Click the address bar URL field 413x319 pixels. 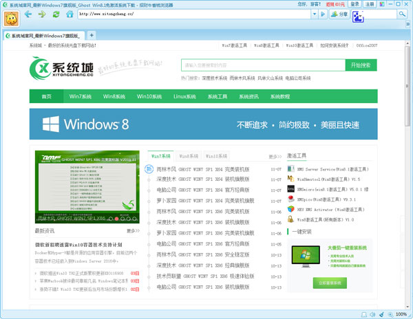pyautogui.click(x=194, y=14)
